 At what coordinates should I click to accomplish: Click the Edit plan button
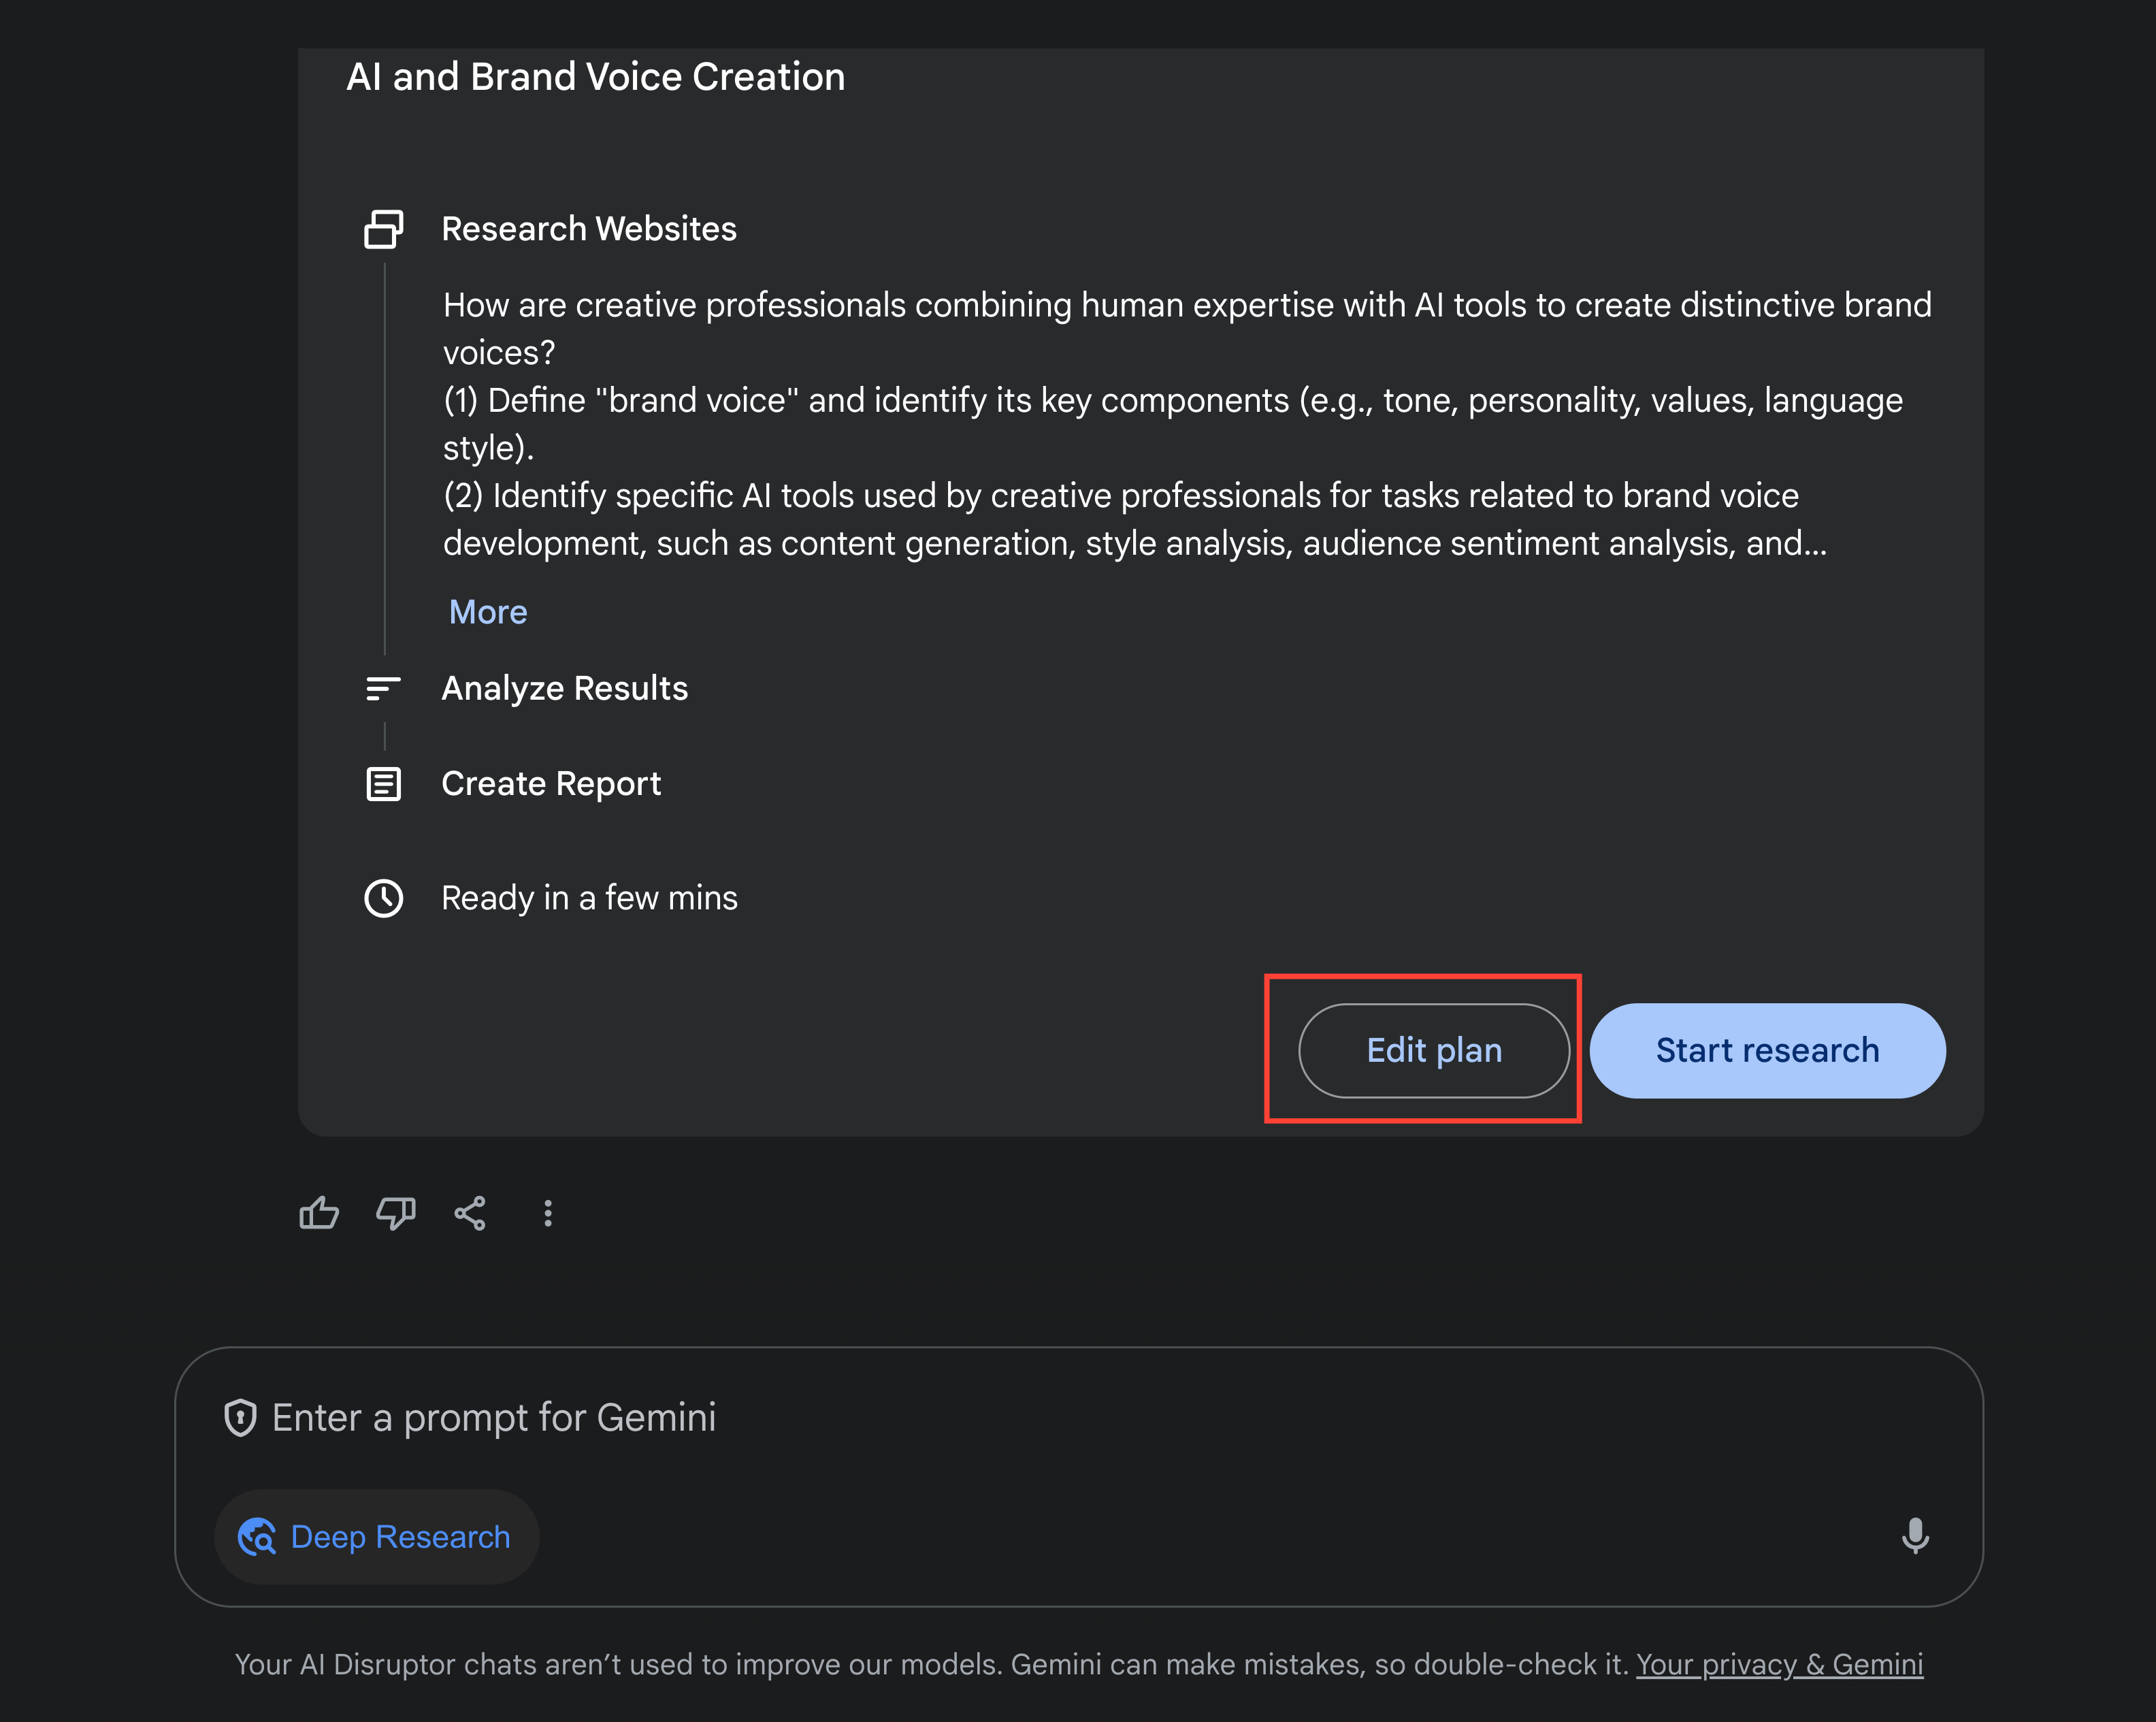pos(1434,1050)
